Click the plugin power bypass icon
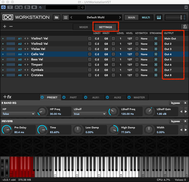The height and width of the screenshot is (182, 189). pos(3,7)
